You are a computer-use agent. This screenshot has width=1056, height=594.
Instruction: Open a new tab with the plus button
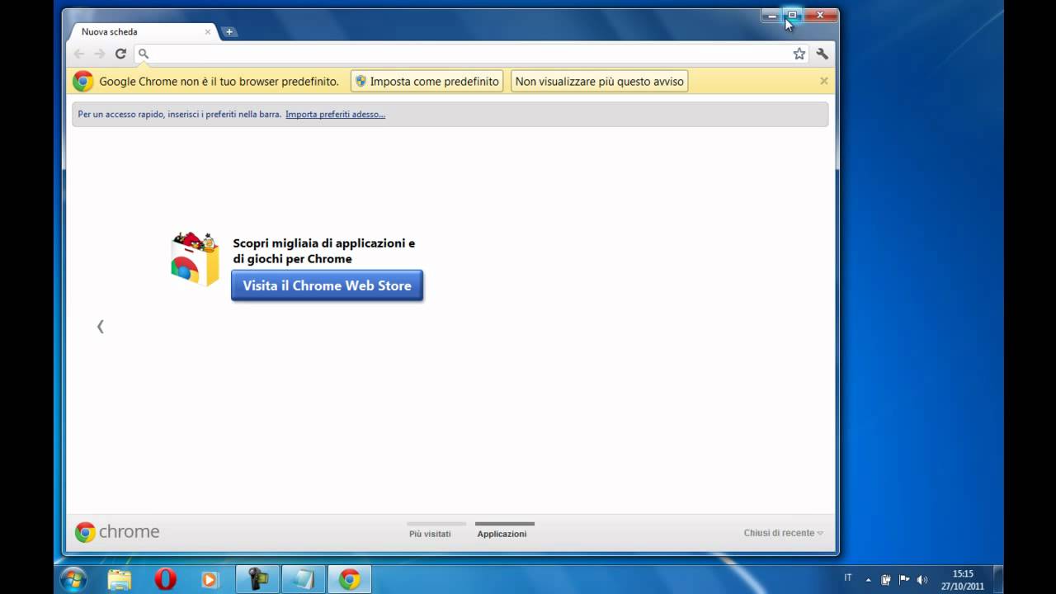tap(229, 32)
